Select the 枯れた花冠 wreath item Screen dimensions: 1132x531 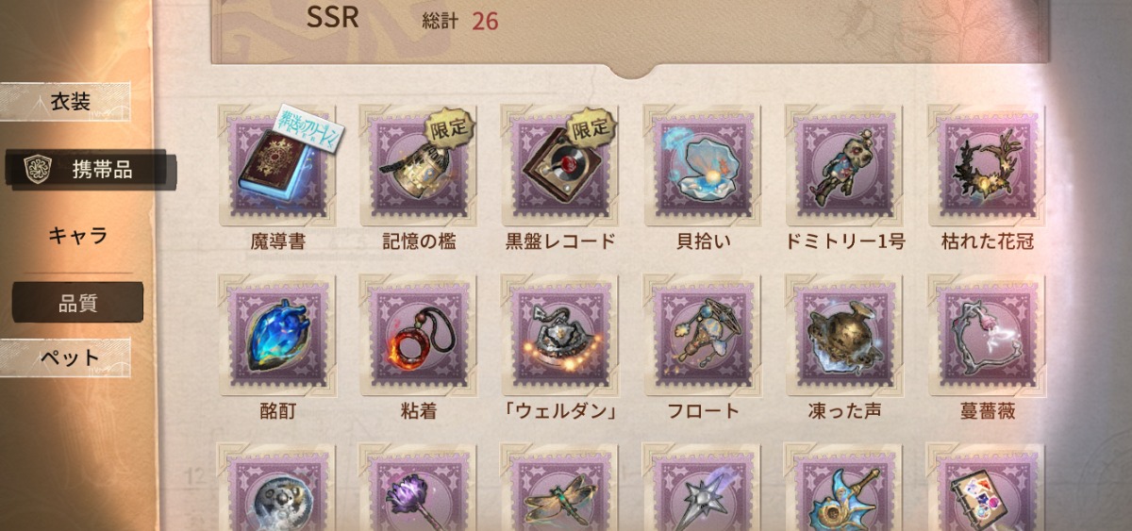pos(987,166)
